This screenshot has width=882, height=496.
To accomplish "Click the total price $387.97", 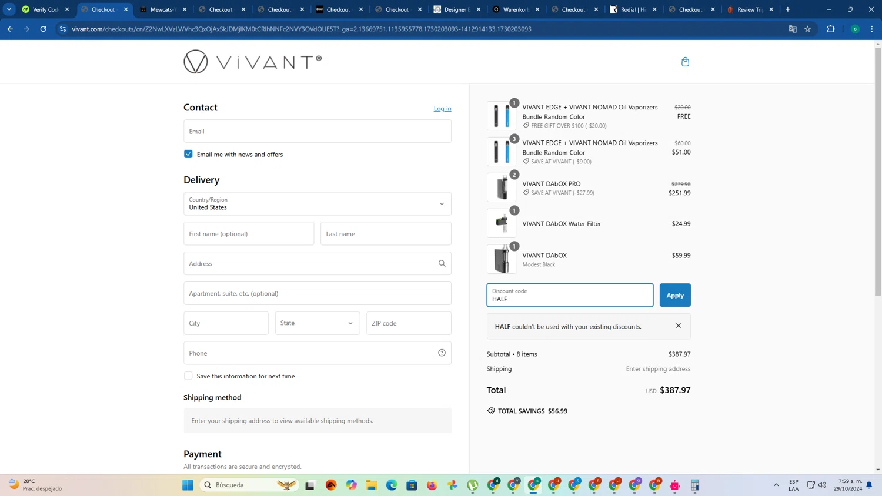I will (675, 390).
